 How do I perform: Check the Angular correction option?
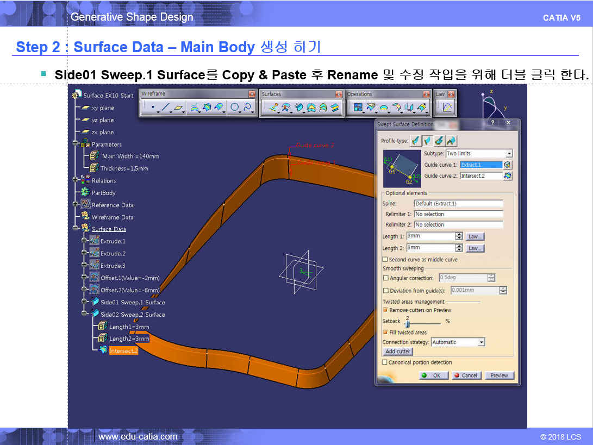pos(385,278)
